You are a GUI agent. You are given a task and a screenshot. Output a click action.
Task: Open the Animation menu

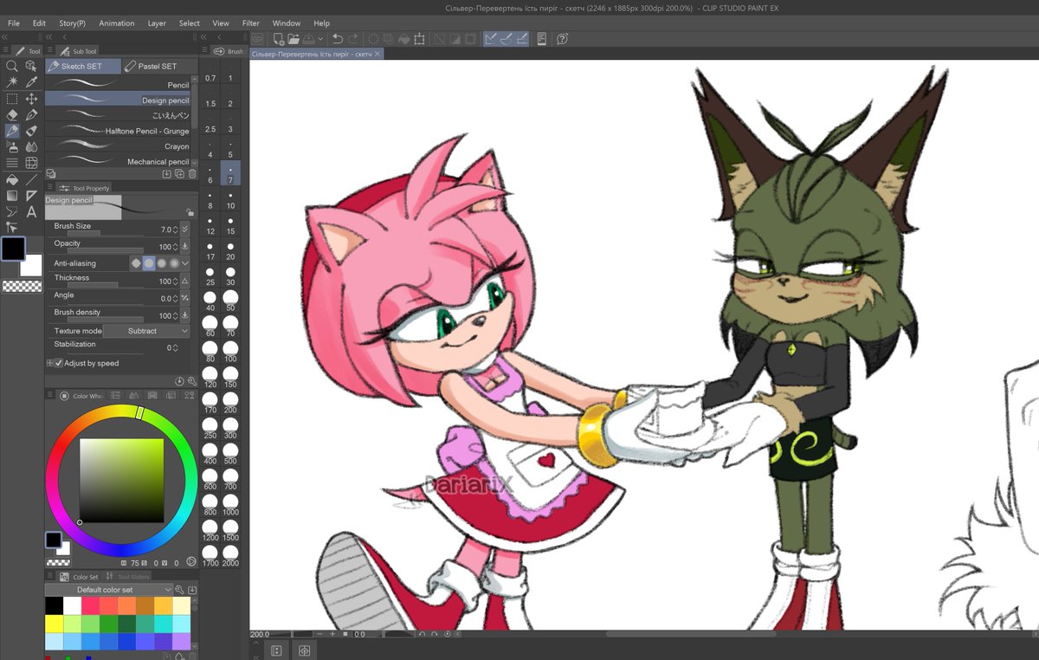pyautogui.click(x=116, y=23)
